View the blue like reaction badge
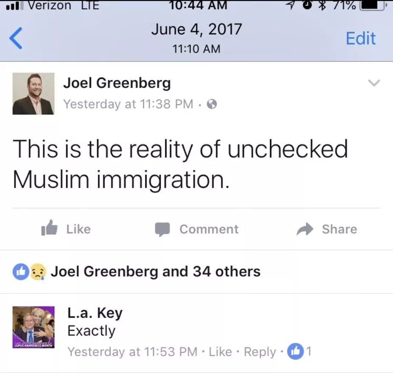Viewport: 393px width, 375px height. click(21, 272)
